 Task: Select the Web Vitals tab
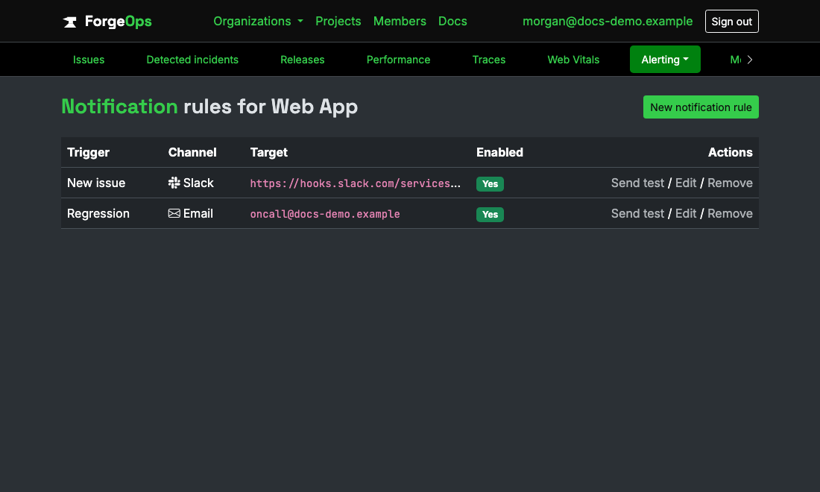pyautogui.click(x=573, y=60)
